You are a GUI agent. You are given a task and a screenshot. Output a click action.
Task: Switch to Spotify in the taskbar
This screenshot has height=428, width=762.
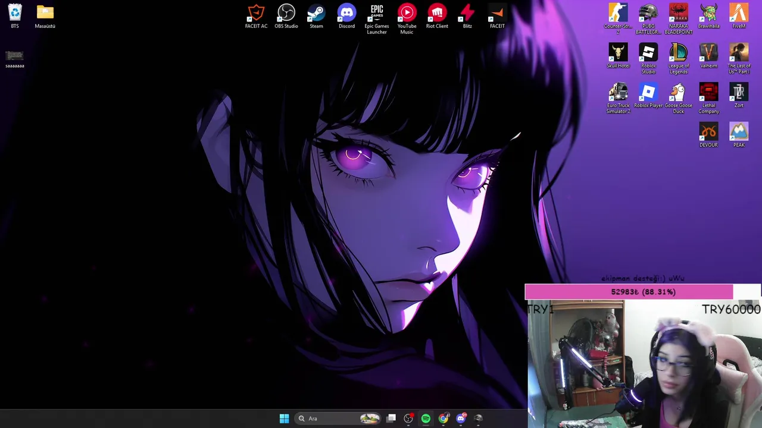tap(426, 418)
